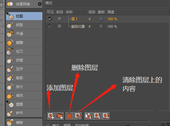Select the 层 1 layer name
The image size is (170, 126).
point(74,19)
